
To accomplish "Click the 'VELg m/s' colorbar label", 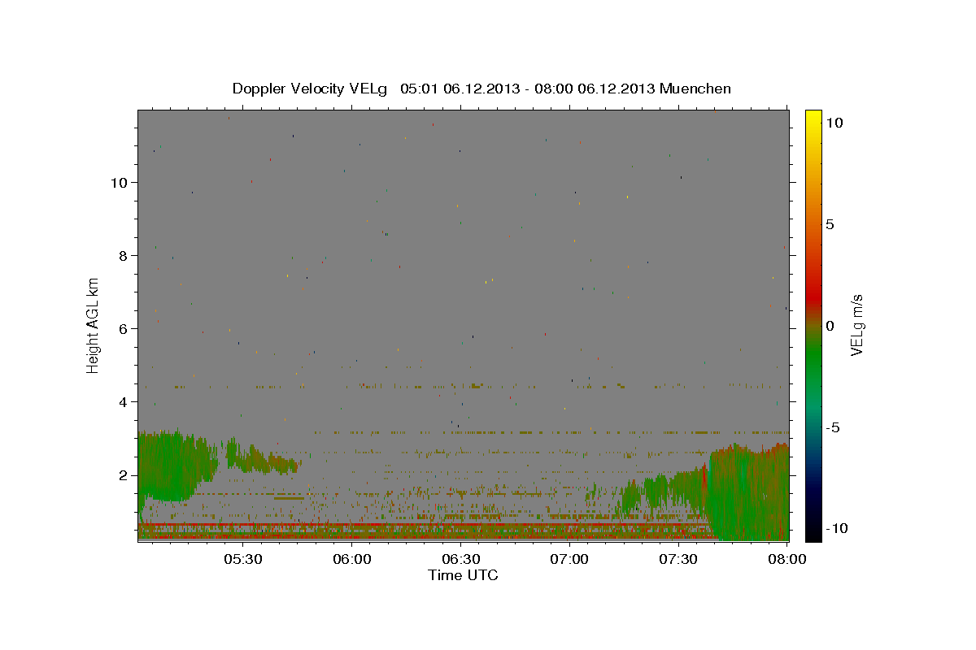I will click(856, 325).
